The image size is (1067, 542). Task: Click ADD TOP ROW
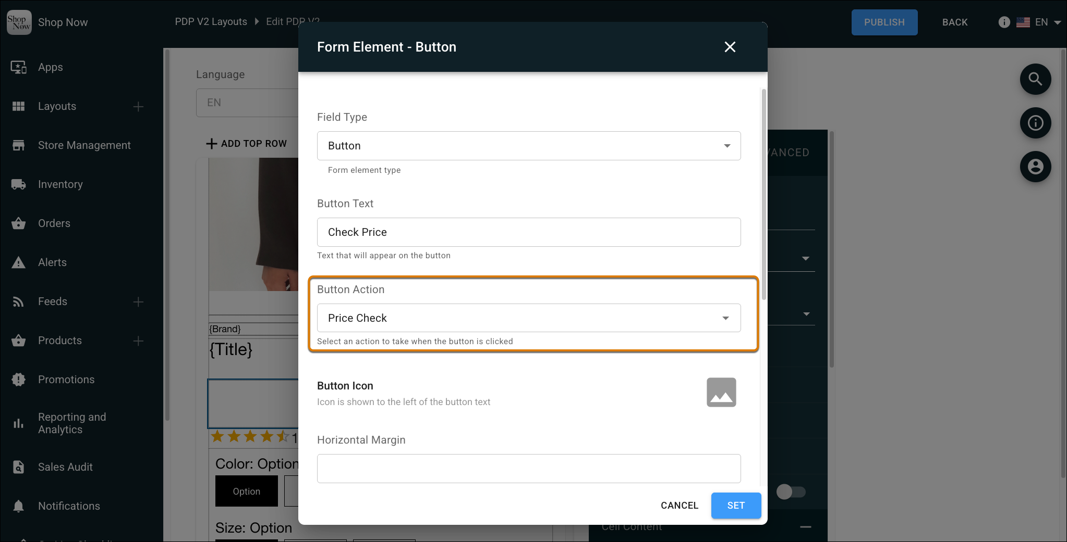pos(247,144)
